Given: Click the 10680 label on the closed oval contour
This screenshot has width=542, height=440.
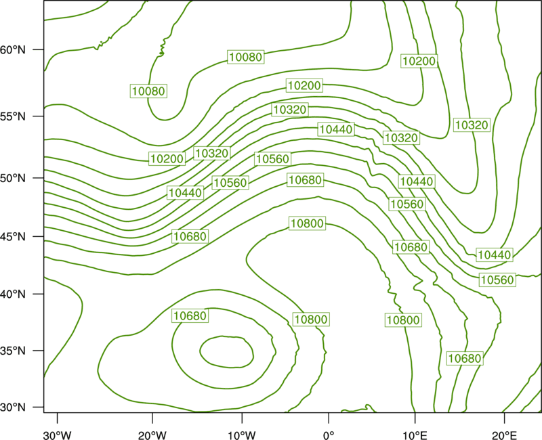Looking at the screenshot, I should coord(190,315).
